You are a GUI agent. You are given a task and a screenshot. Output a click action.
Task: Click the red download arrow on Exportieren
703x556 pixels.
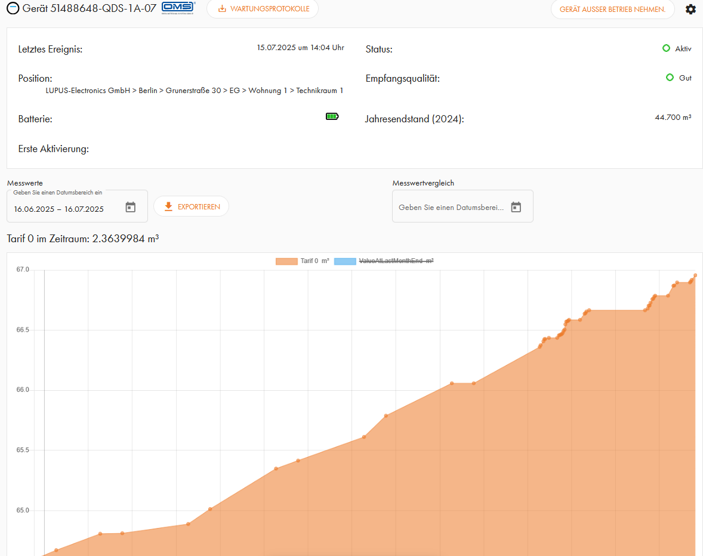click(168, 206)
